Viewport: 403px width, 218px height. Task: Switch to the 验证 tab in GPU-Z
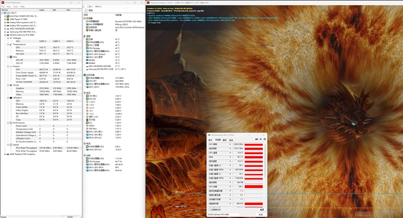(x=231, y=140)
